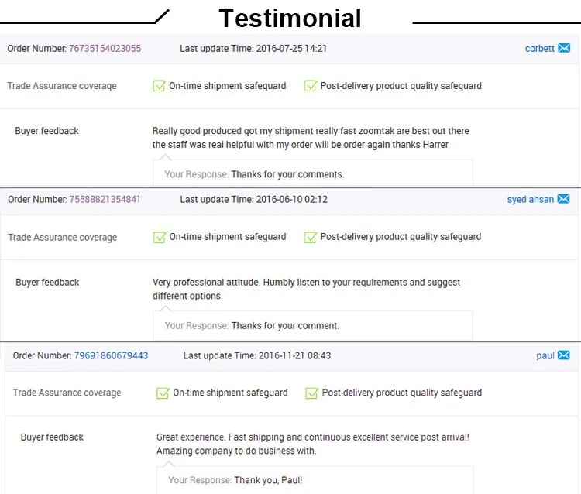Toggle On-time shipment safeguard for paul's order
The width and height of the screenshot is (581, 494).
coord(163,393)
